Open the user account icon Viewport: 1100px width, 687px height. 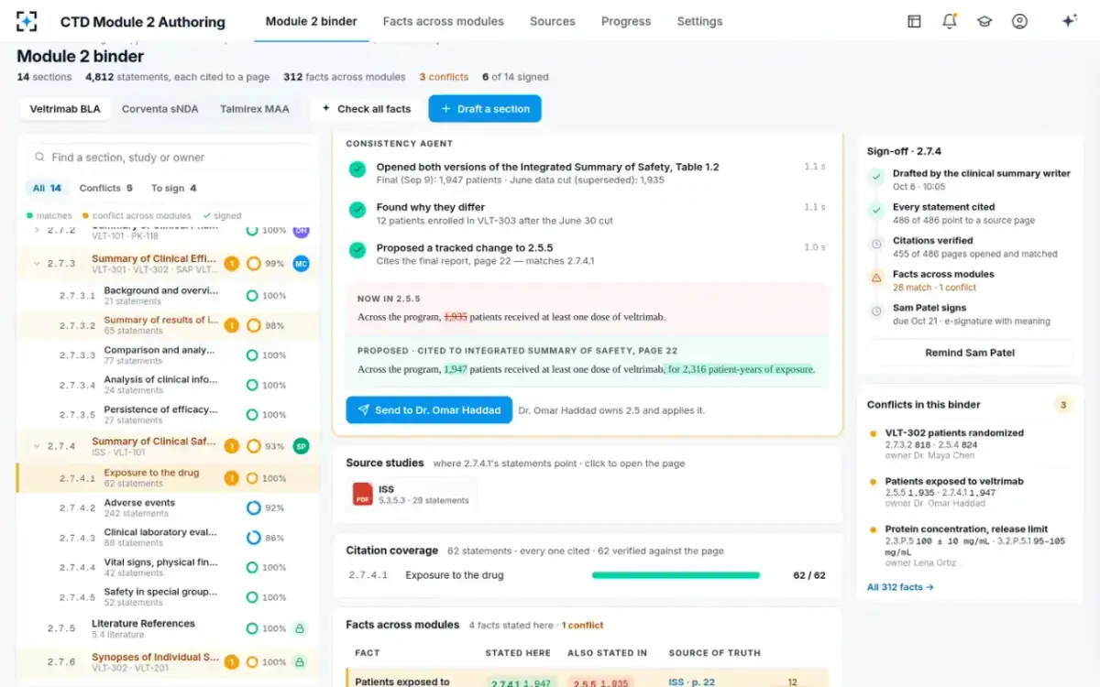point(1019,21)
